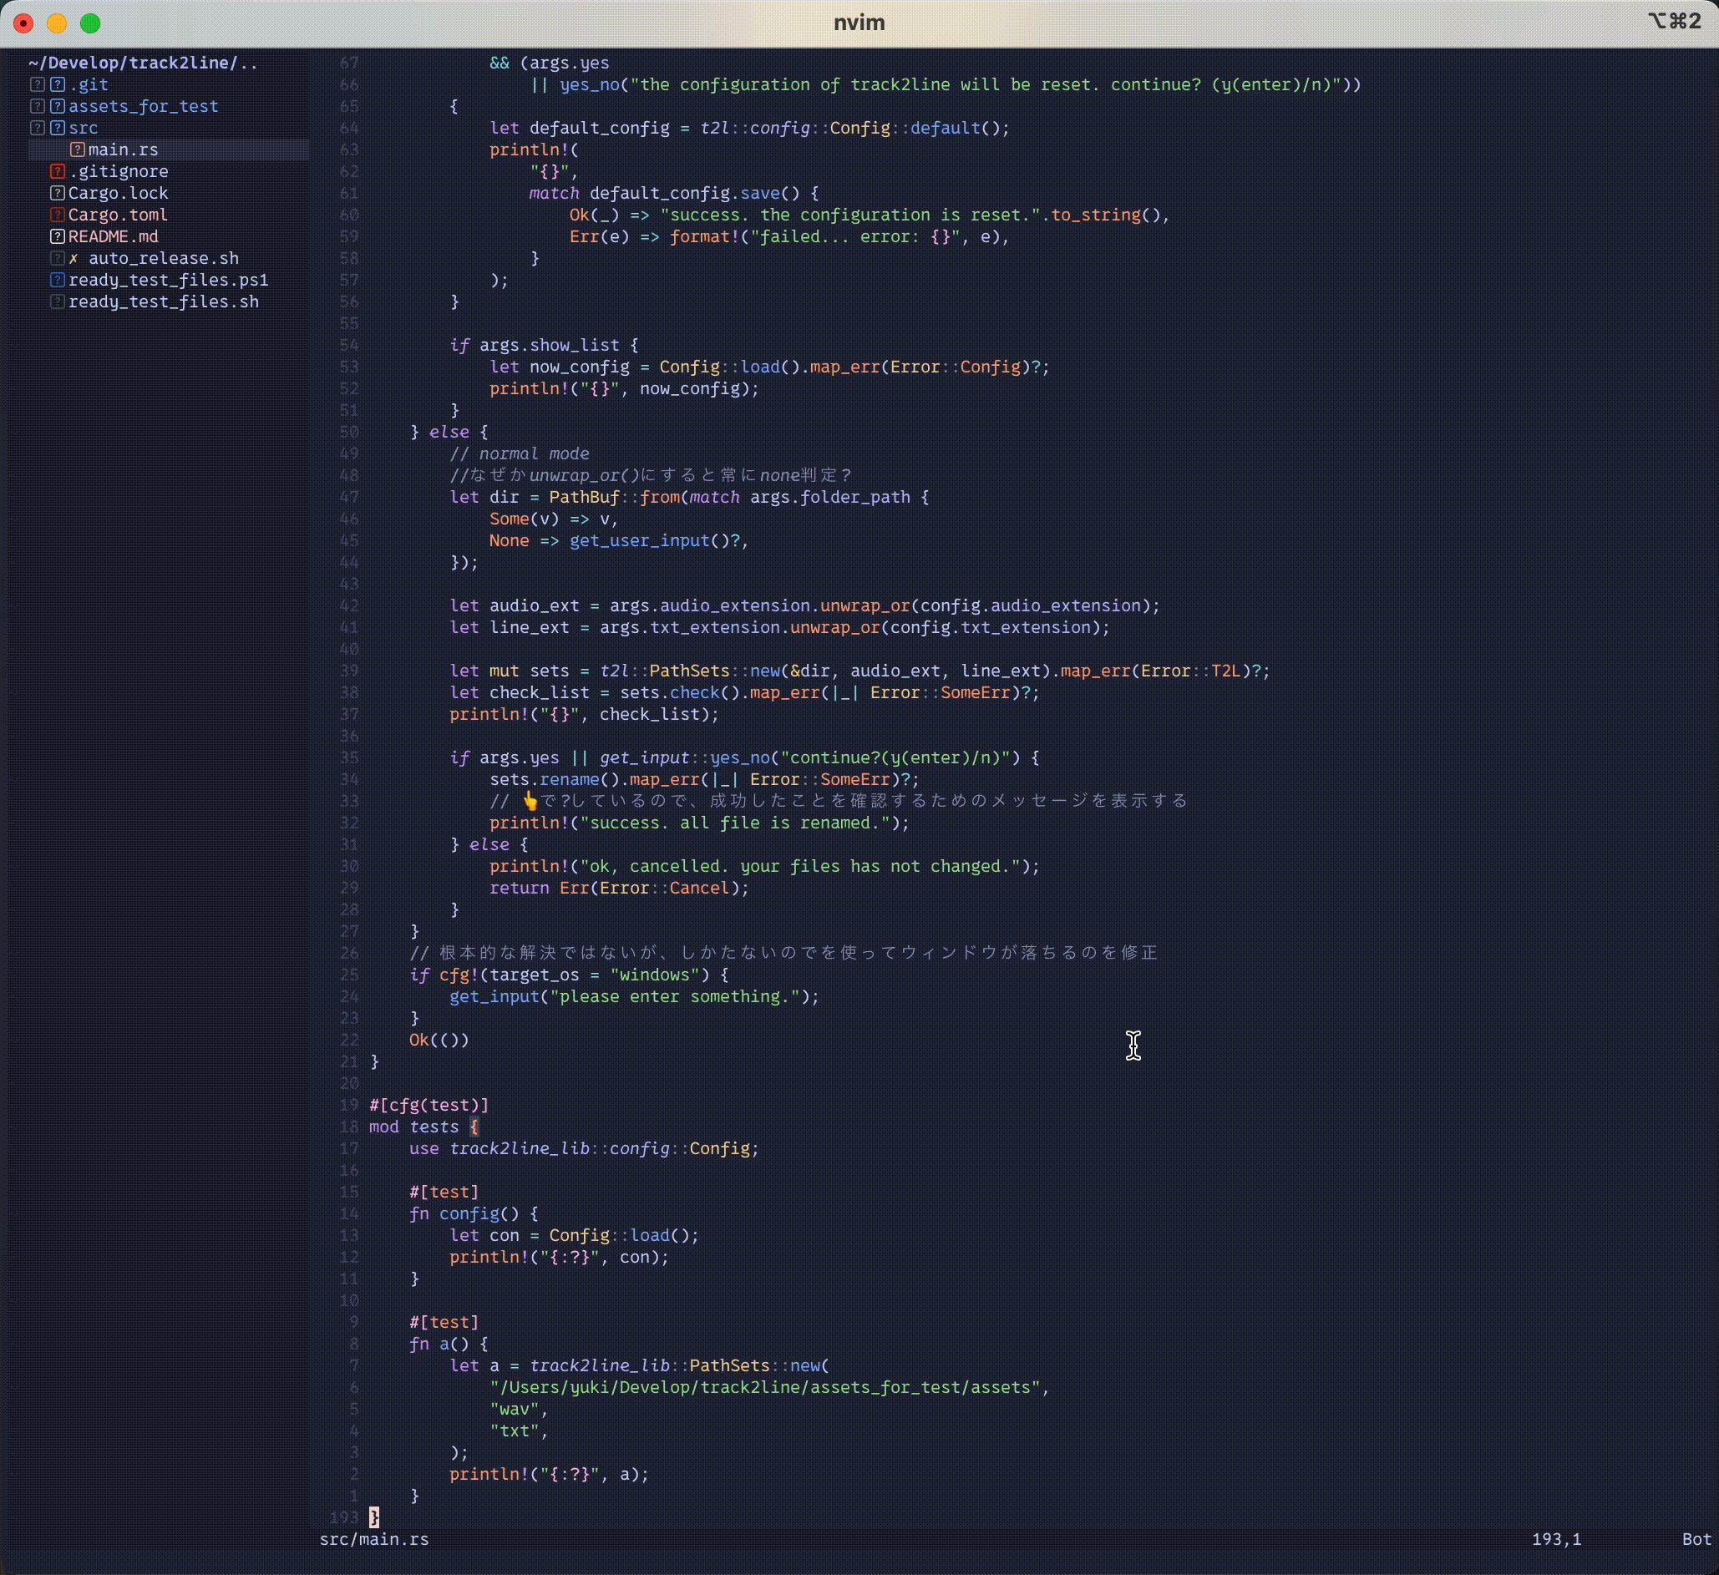This screenshot has width=1719, height=1575.
Task: Click the file icon beside ready_test_files.sh
Action: (57, 301)
